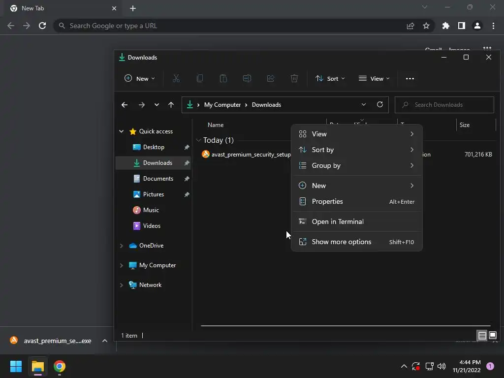Screen dimensions: 504x378
Task: Open New submenu in context menu
Action: click(356, 186)
